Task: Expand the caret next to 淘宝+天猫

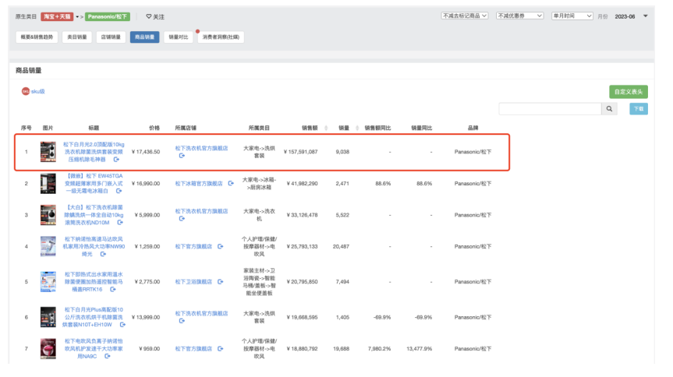Action: [x=78, y=16]
